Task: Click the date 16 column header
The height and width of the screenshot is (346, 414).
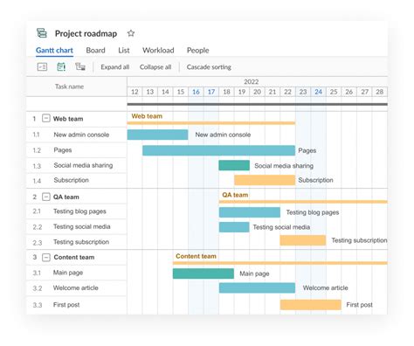Action: (196, 92)
